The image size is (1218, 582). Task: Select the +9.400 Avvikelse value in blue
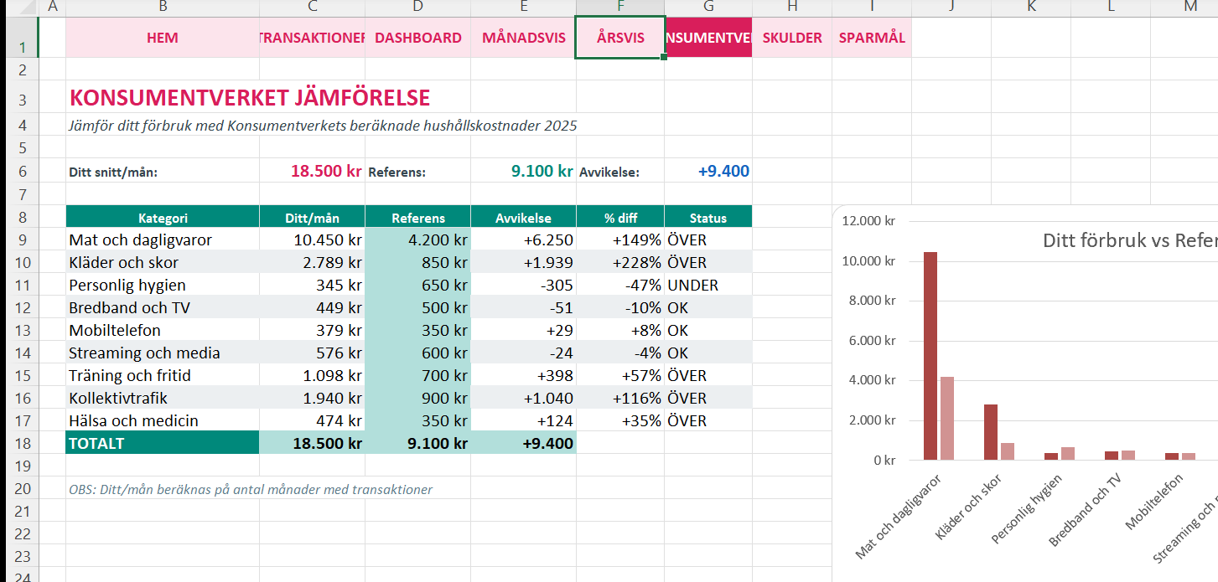pos(723,172)
